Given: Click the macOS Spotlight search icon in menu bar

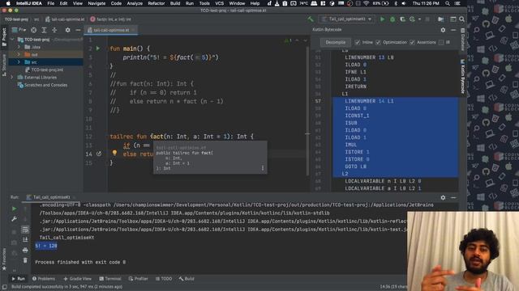Looking at the screenshot, I should click(x=448, y=3).
